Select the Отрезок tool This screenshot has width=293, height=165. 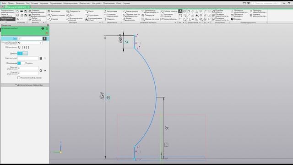[x=53, y=19]
